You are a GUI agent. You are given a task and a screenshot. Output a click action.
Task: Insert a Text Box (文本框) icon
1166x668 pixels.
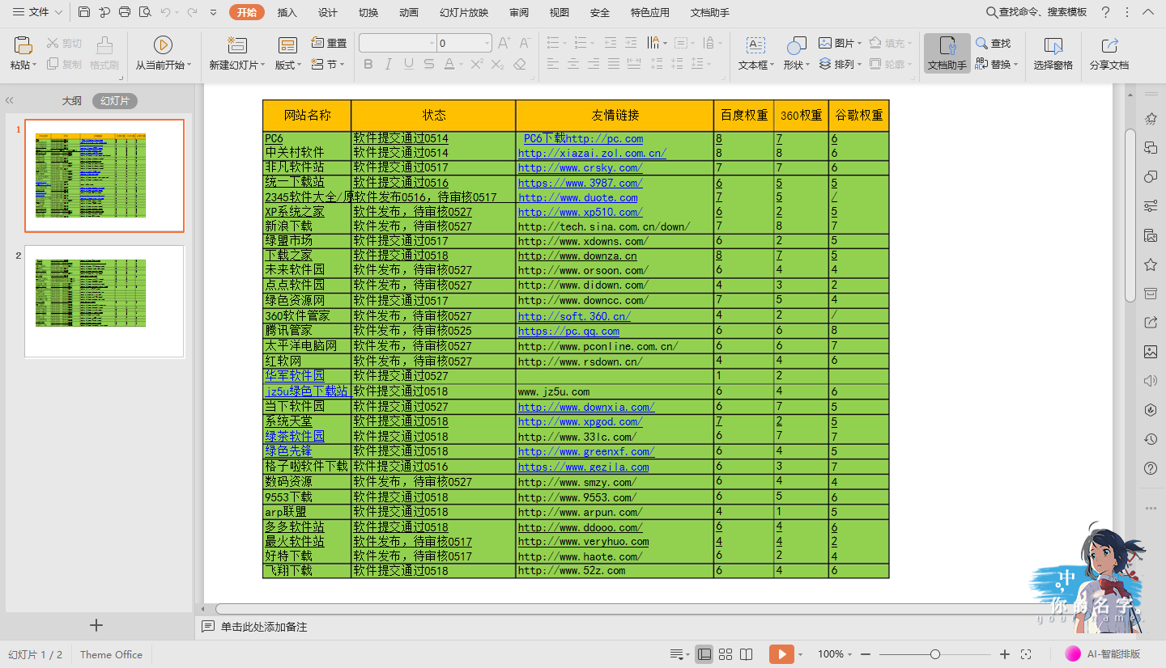[755, 45]
